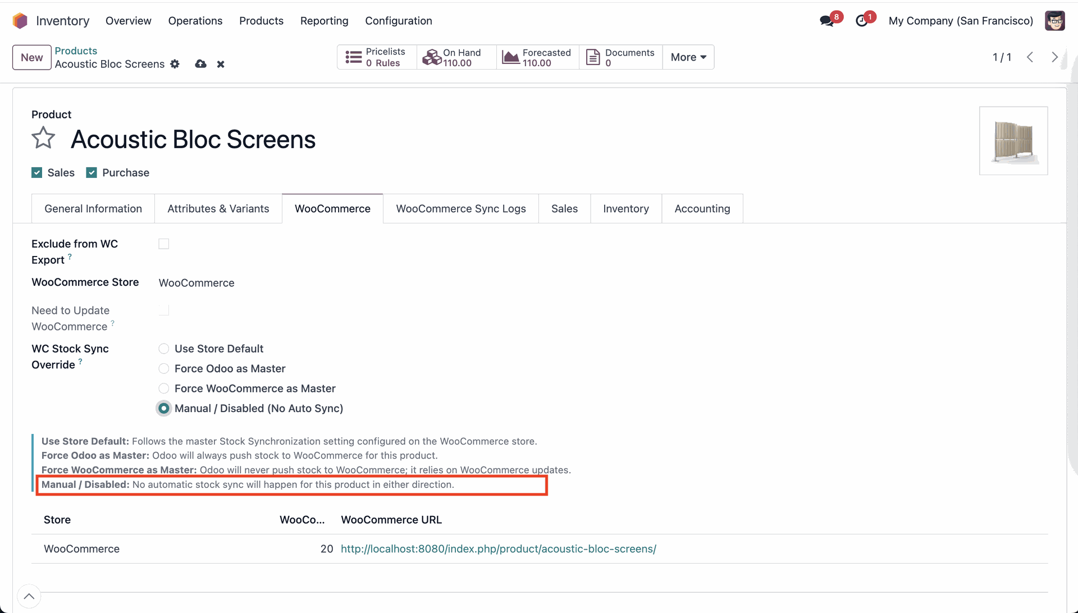1078x613 pixels.
Task: Open Exclude from WC Export help tooltip
Action: 70,257
